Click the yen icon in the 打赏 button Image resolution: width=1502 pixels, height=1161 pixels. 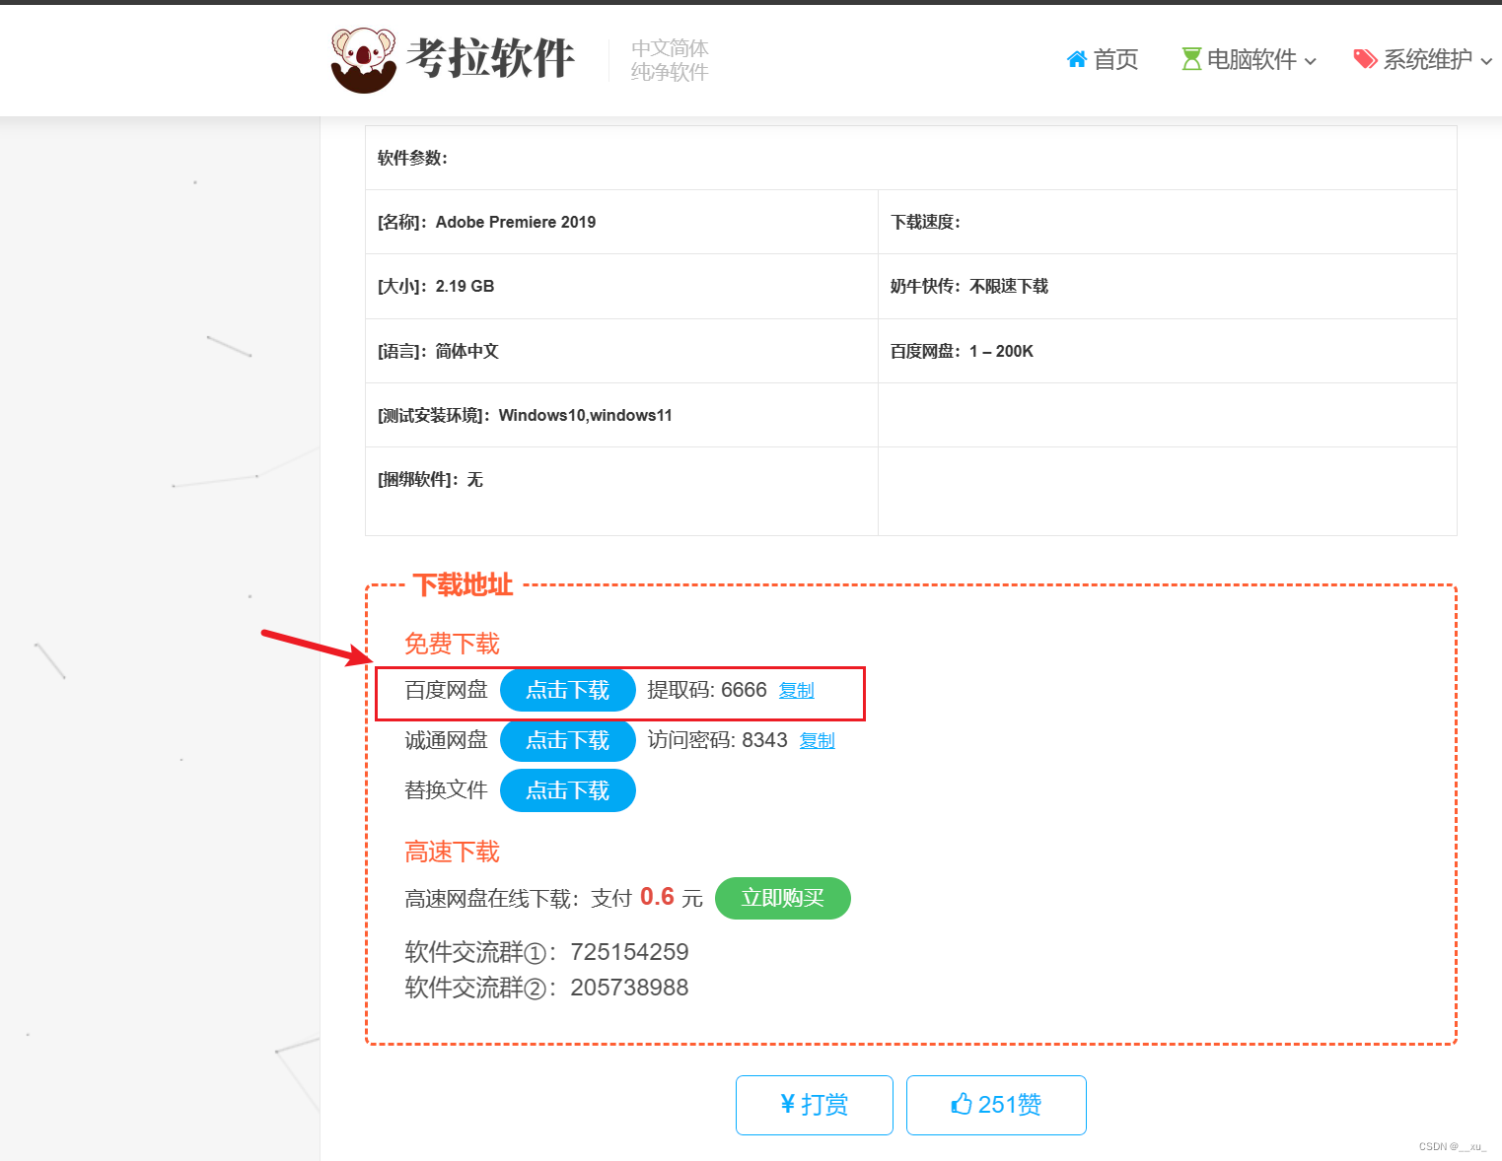coord(787,1104)
